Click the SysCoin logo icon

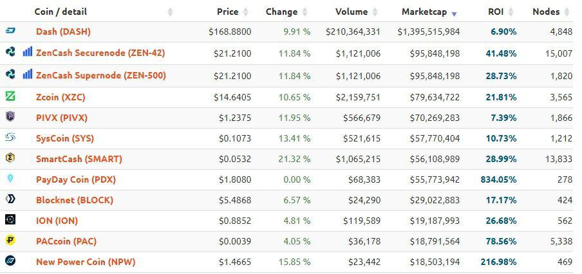10,138
